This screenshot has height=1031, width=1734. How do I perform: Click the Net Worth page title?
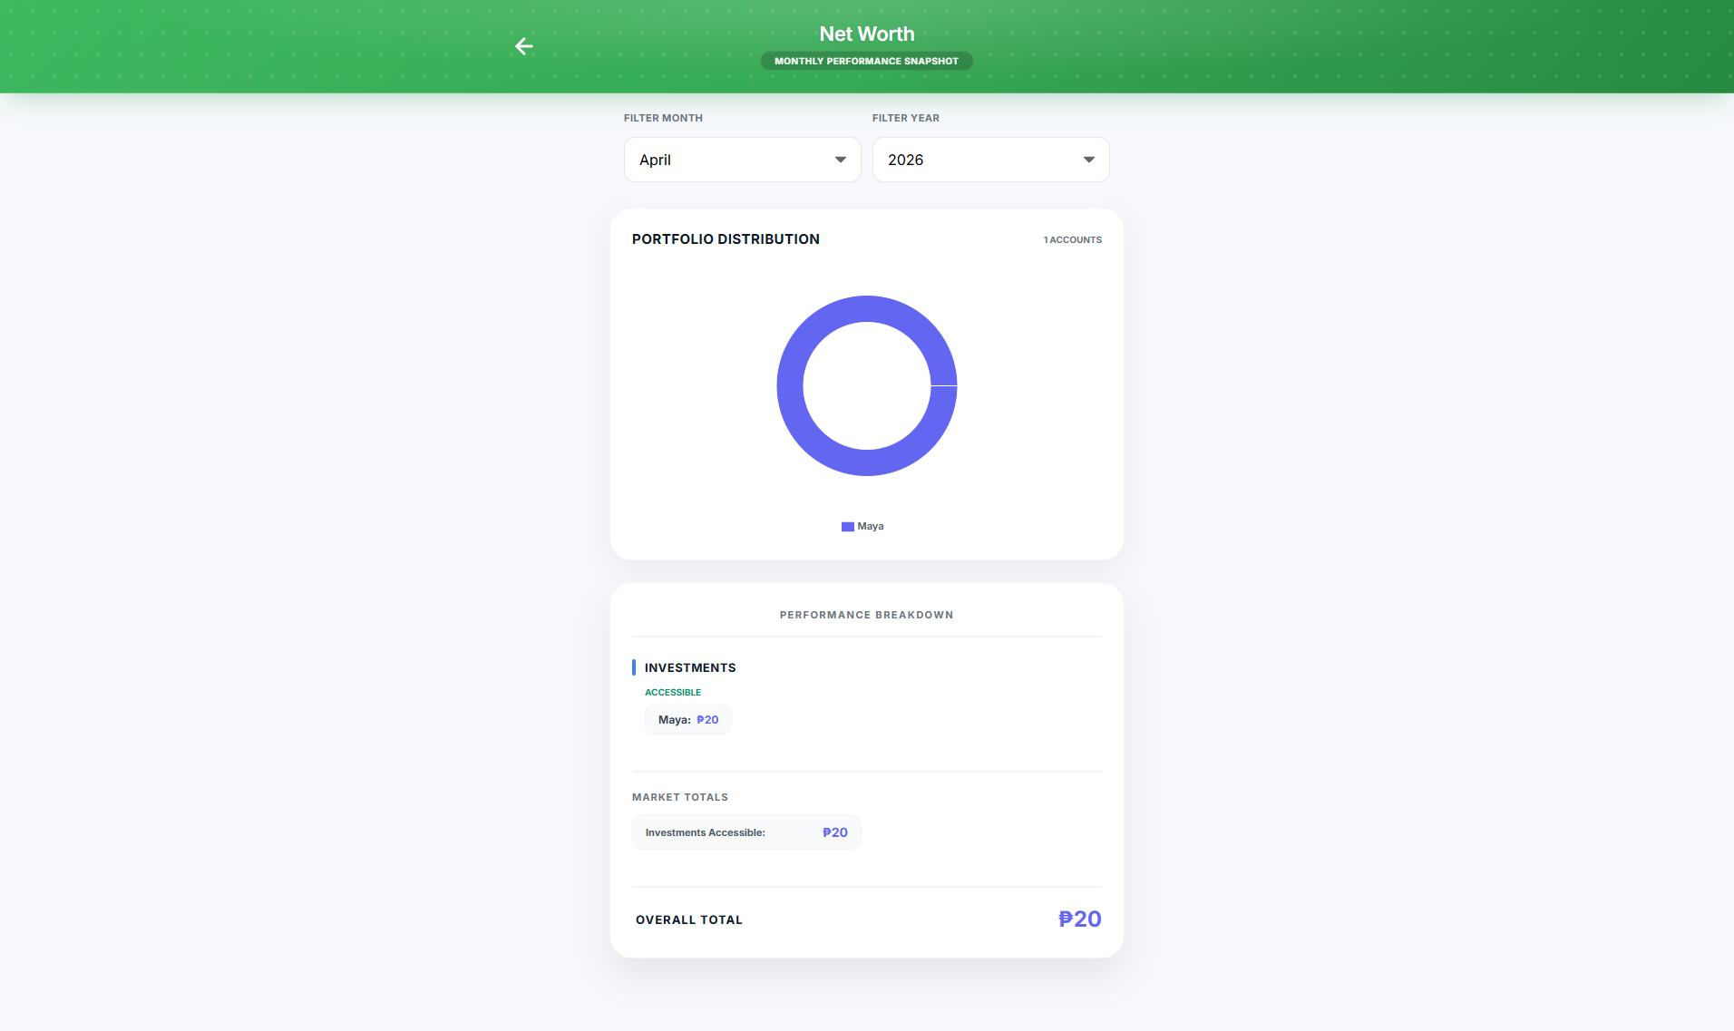pos(866,34)
